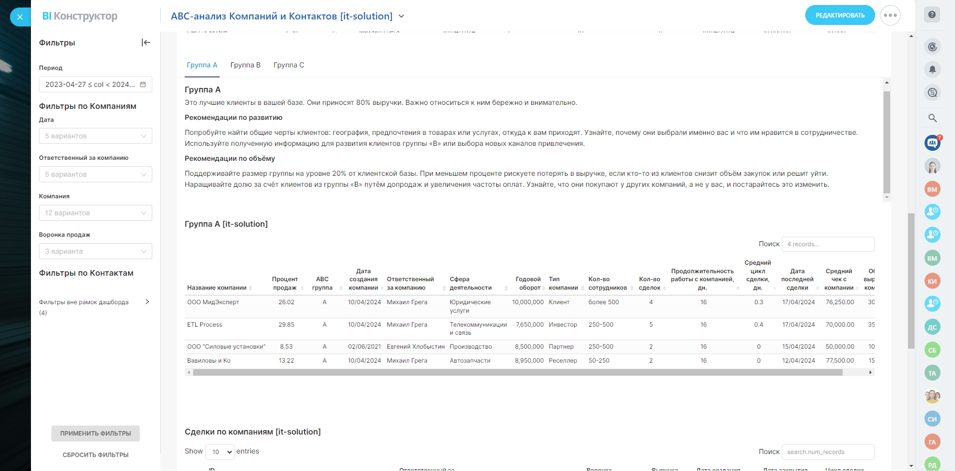Click the 76,250.00 average check cell
955x471 pixels.
(840, 302)
